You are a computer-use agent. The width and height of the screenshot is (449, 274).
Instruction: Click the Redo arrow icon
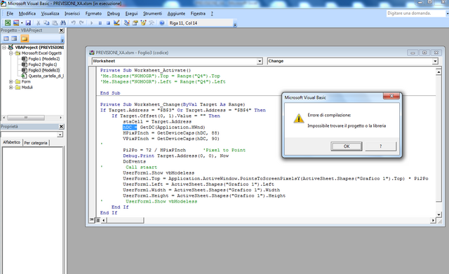(81, 23)
